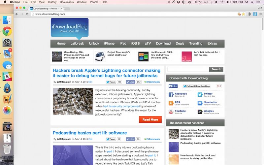Open iOS 8 navigation item

tap(135, 44)
